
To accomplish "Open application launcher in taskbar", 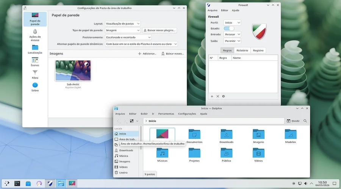I will (7, 183).
